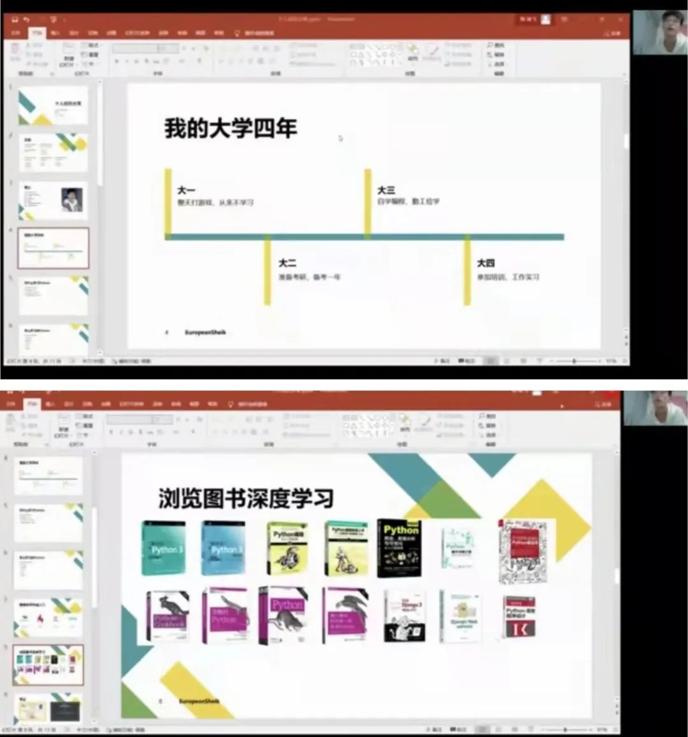Select the slide thumbnail with portrait photo

click(x=54, y=200)
